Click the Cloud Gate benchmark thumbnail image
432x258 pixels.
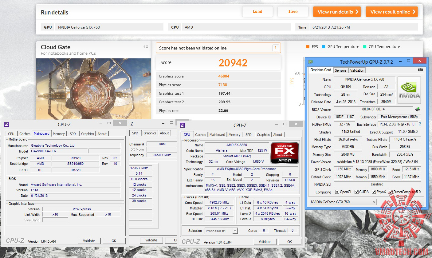coord(94,89)
